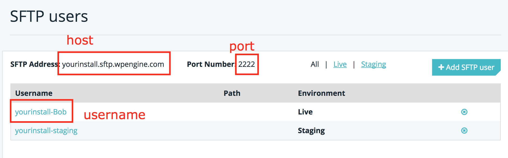Delete the yourinstall-Bob SFTP user
Image resolution: width=508 pixels, height=158 pixels.
464,112
